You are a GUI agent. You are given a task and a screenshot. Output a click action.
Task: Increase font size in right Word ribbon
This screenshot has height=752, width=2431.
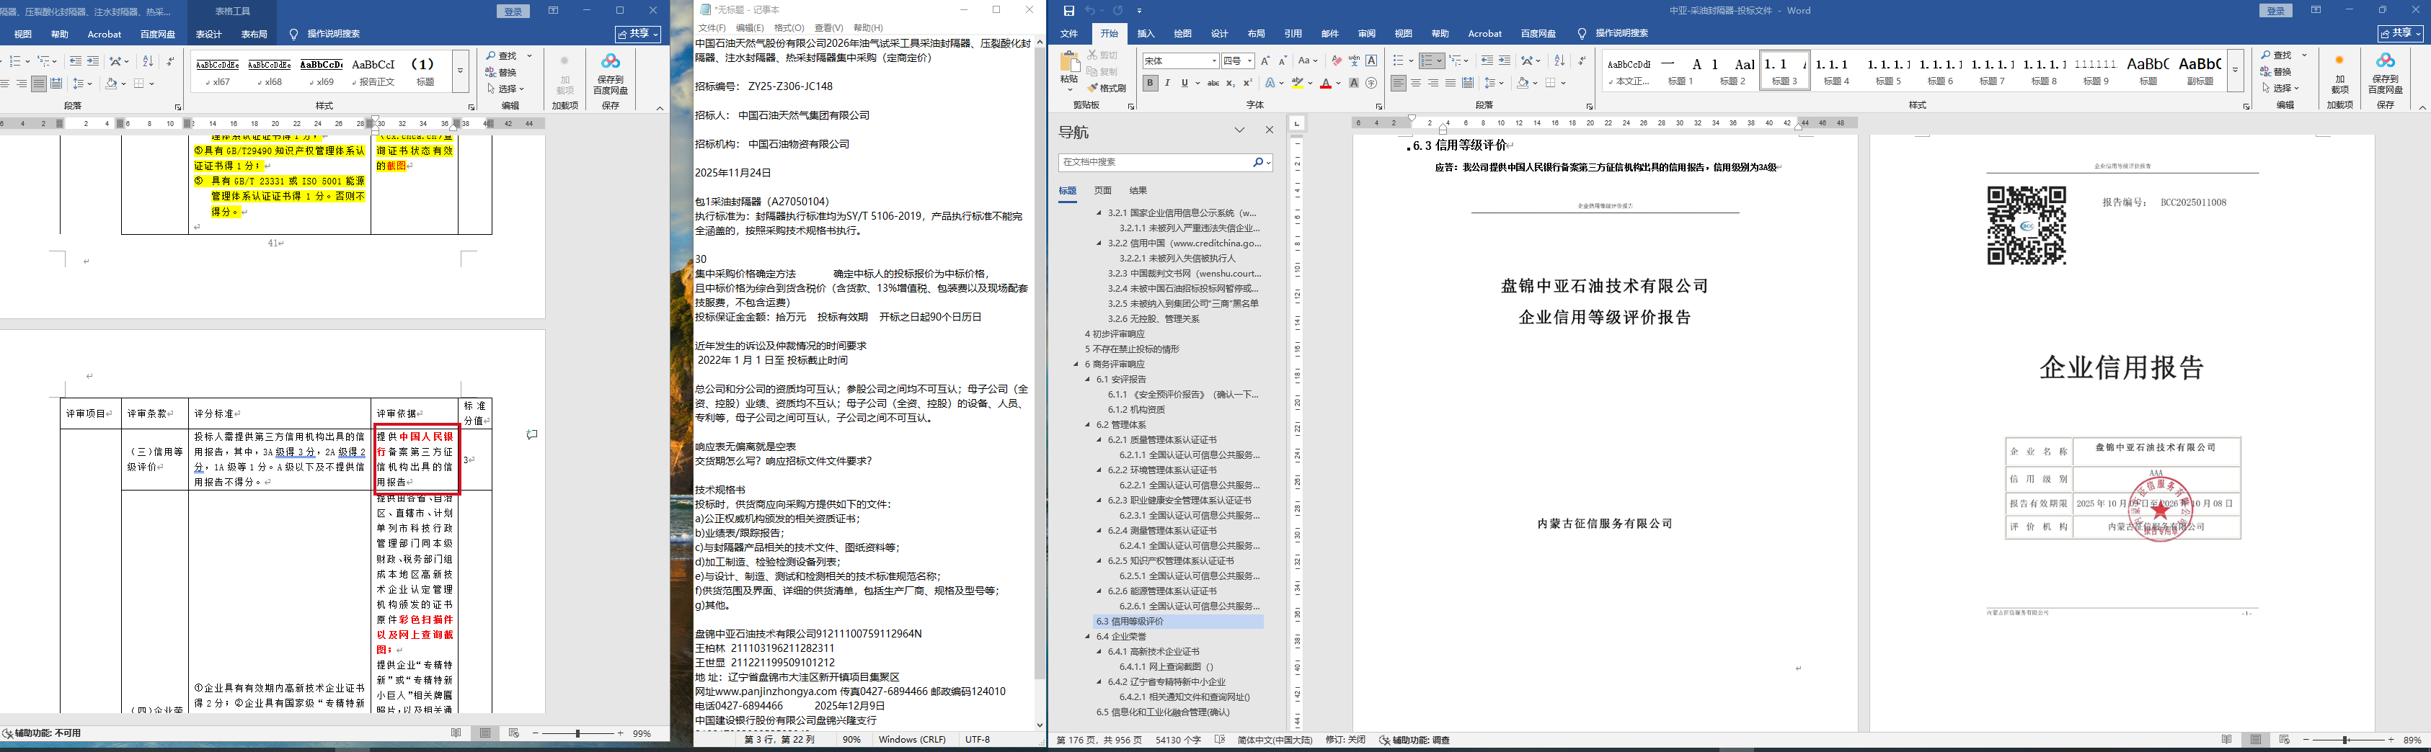[x=1265, y=61]
